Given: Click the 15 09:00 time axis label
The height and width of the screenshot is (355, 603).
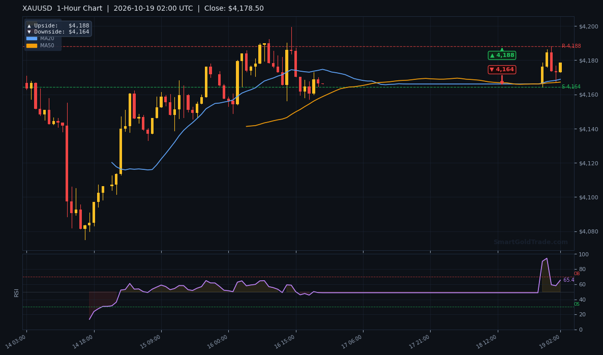Looking at the screenshot, I should coord(150,342).
